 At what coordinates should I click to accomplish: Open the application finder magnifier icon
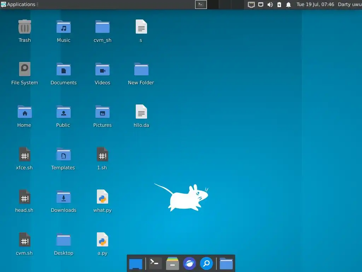[206, 263]
